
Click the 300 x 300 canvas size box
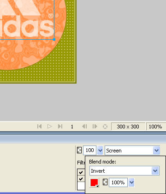(128, 127)
